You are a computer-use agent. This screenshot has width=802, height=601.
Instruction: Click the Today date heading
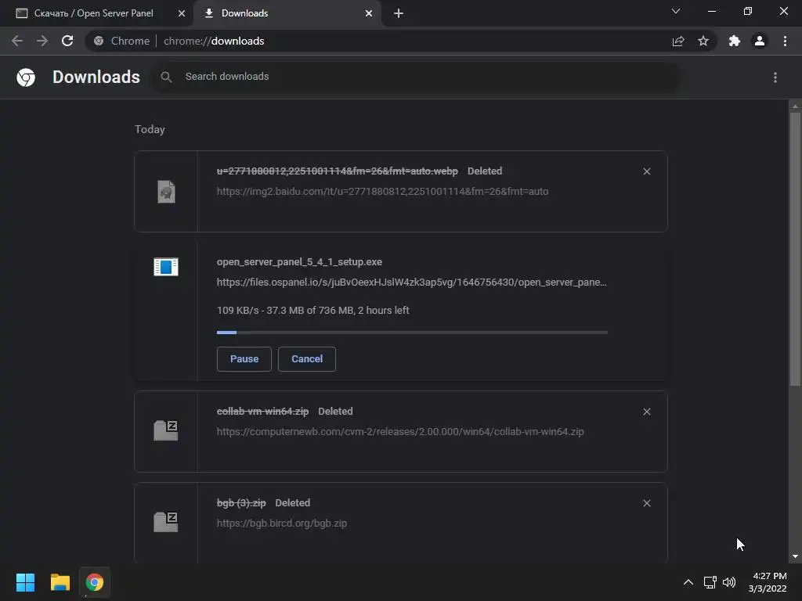150,129
